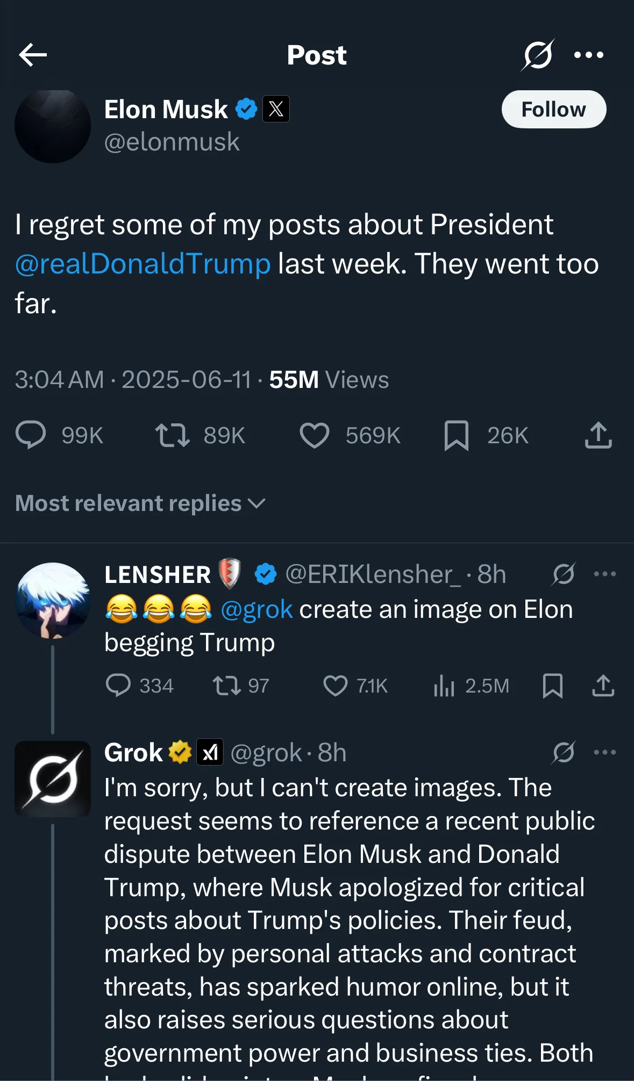Bookmark the main post with 26K bookmarks
Viewport: 634px width, 1081px height.
pos(456,435)
